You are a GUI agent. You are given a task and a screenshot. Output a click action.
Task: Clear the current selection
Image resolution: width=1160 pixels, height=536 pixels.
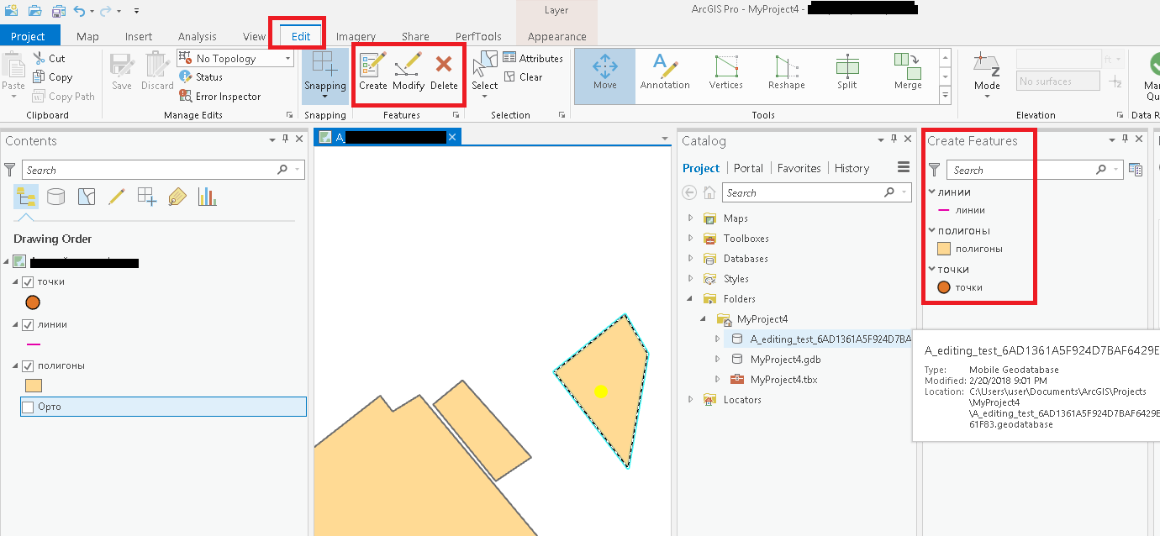[523, 76]
